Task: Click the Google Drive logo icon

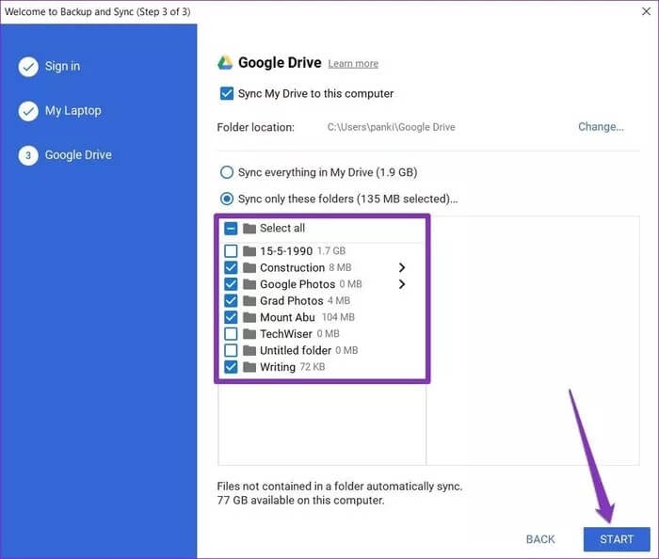Action: tap(225, 62)
